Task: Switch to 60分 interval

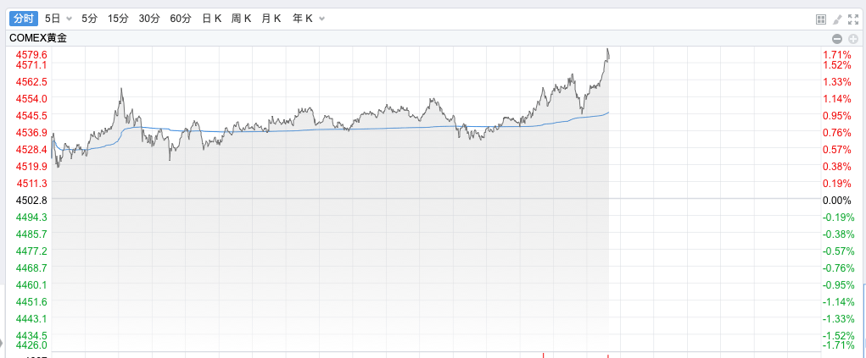Action: [181, 18]
